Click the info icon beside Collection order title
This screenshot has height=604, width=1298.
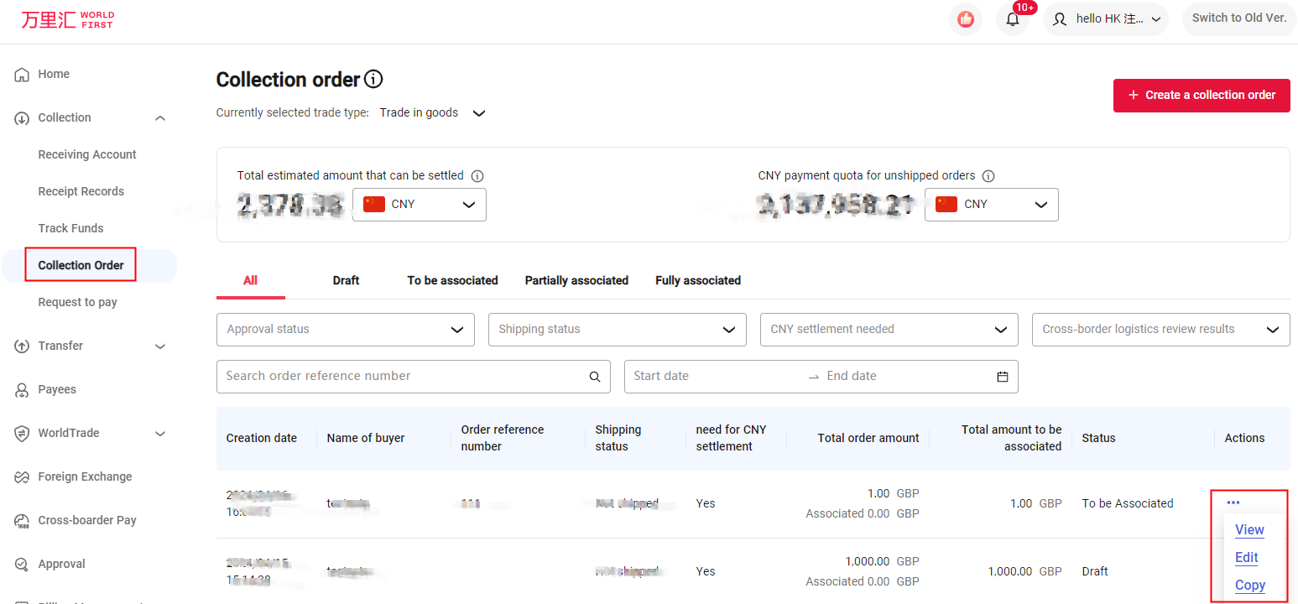[373, 80]
